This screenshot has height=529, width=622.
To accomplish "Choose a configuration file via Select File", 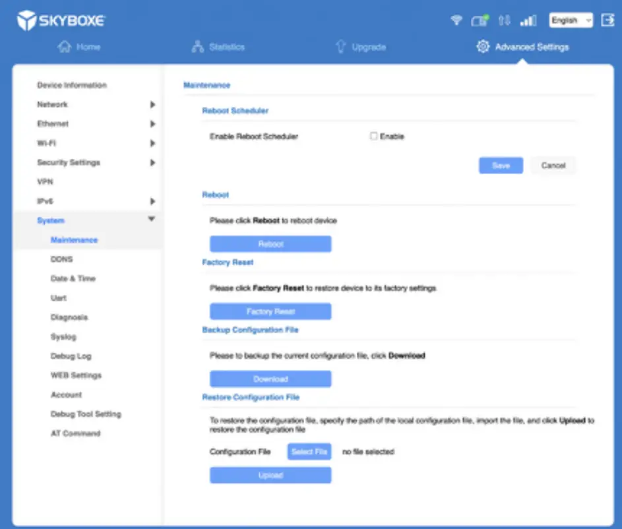I will [309, 451].
